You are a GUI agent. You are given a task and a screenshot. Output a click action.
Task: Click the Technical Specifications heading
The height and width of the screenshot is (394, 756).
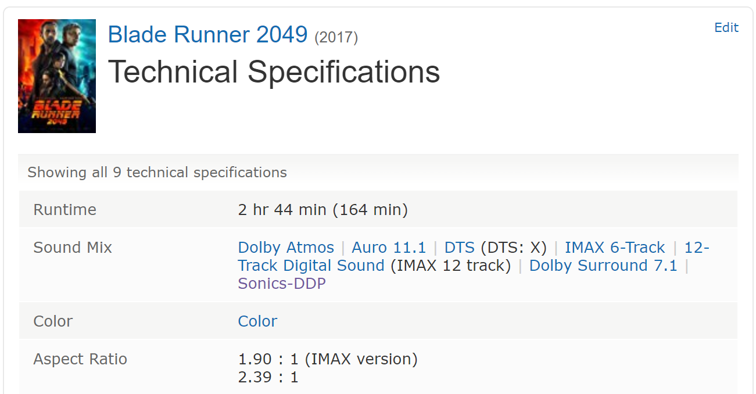[x=274, y=72]
